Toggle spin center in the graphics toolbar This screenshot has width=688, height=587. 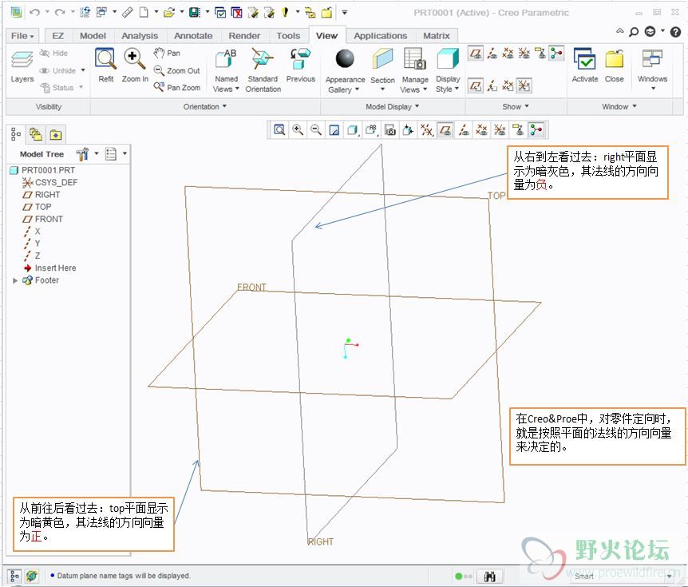[x=536, y=130]
